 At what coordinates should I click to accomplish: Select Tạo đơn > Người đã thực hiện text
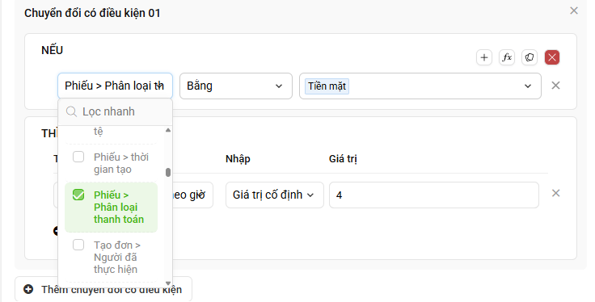pyautogui.click(x=117, y=258)
